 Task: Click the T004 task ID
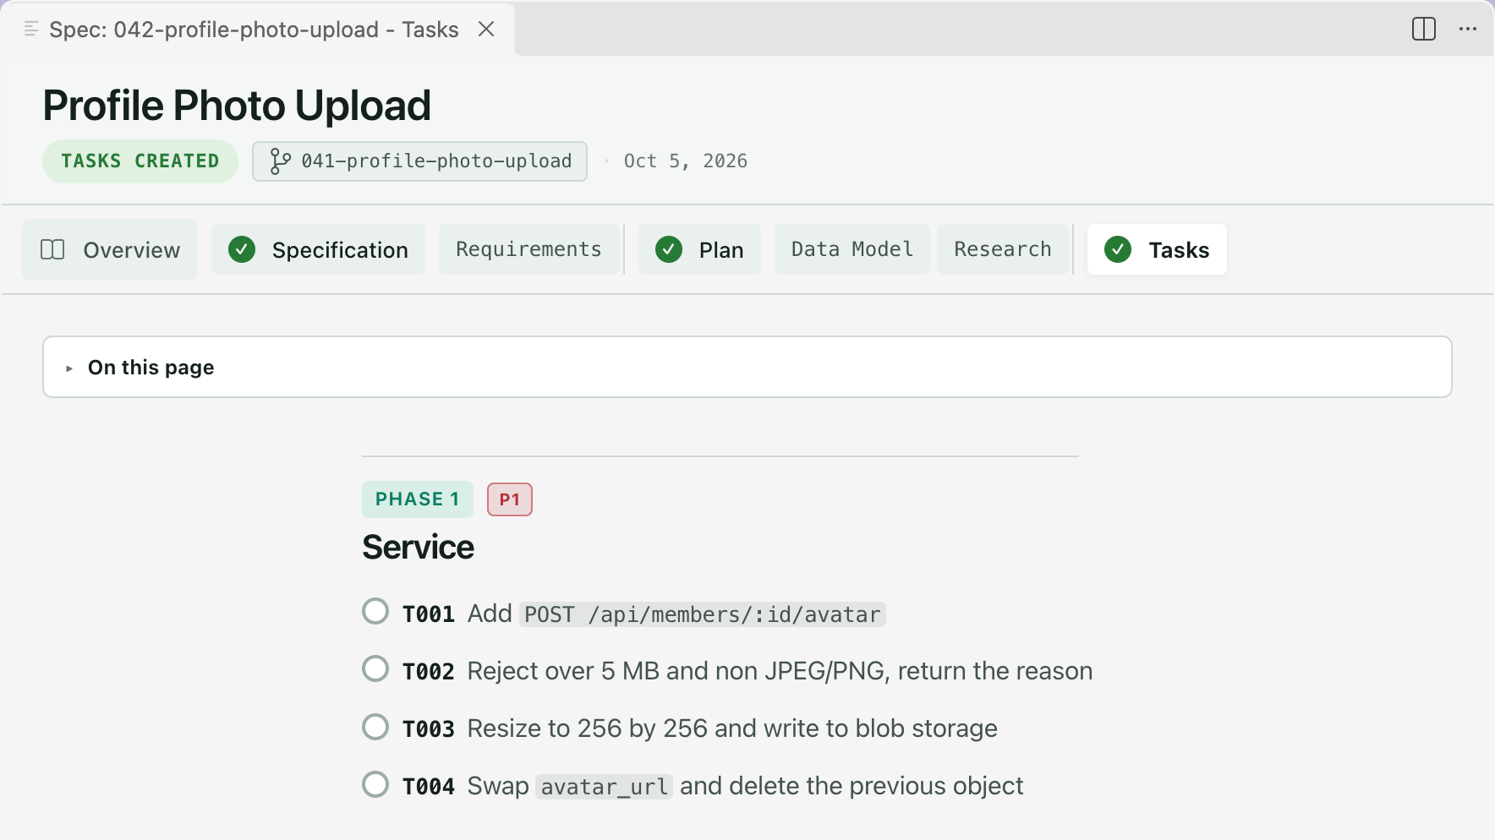click(x=429, y=787)
